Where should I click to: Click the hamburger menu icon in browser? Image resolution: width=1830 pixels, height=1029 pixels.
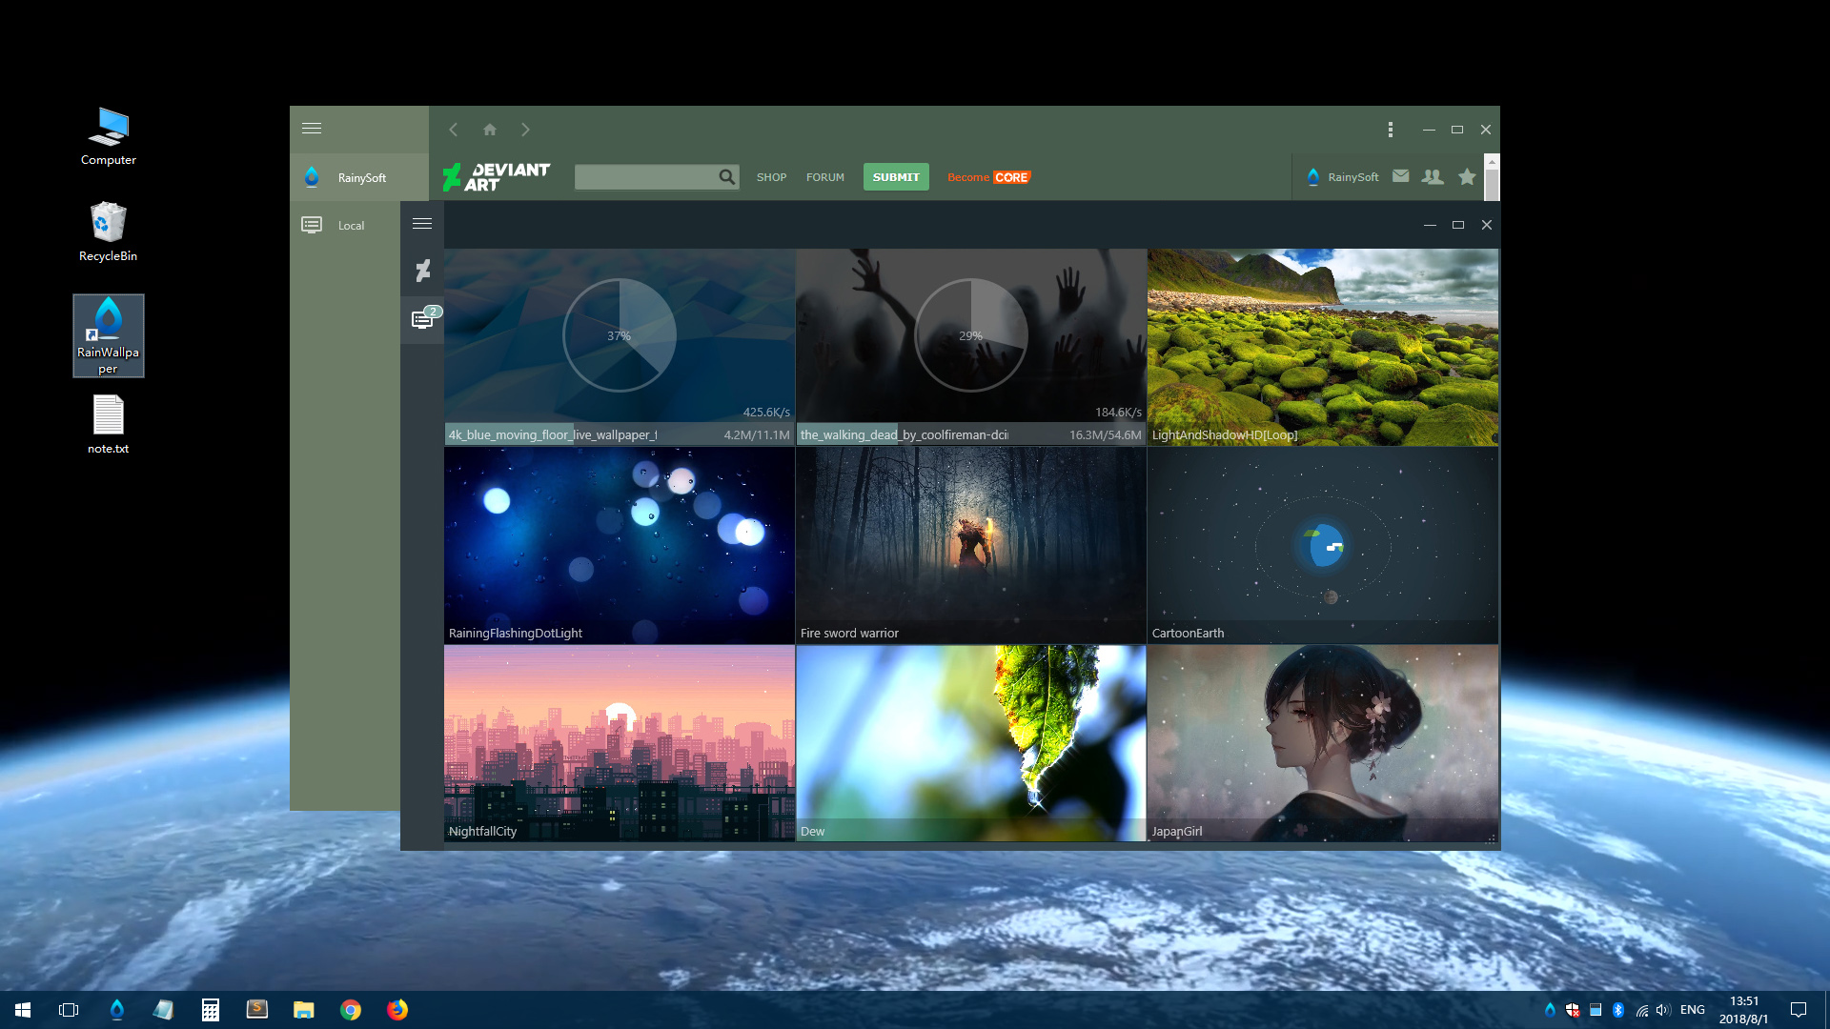312,129
